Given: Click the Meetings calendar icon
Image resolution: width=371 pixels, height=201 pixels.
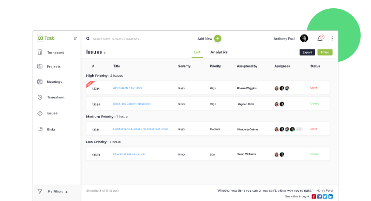Looking at the screenshot, I should click(40, 82).
